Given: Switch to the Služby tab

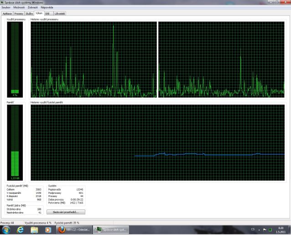Looking at the screenshot, I should tap(29, 14).
